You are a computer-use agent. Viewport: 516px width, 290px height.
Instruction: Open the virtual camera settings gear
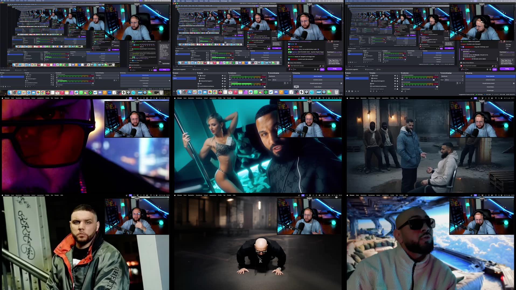[x=341, y=83]
